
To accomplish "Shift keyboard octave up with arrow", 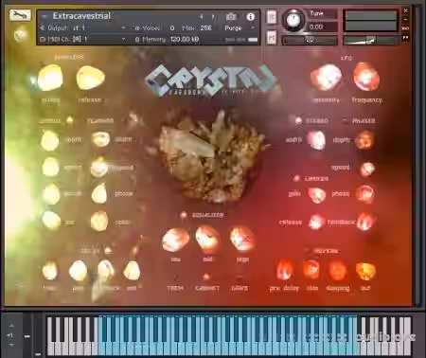I will coord(11,325).
